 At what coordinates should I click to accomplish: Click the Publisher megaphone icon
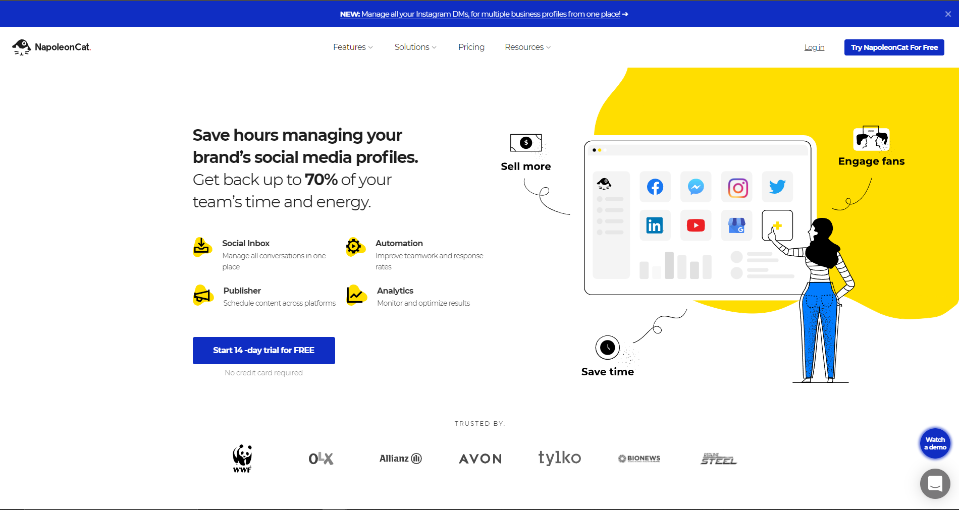202,295
